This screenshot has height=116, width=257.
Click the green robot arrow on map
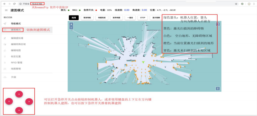click(143, 62)
